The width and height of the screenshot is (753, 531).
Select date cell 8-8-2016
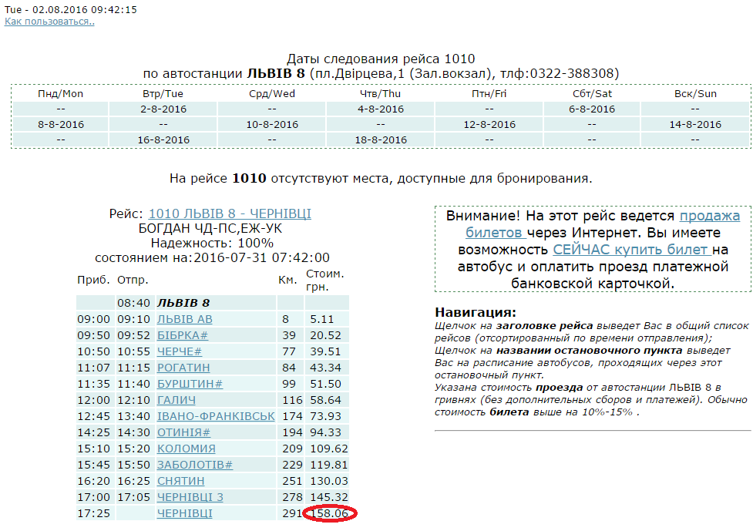pyautogui.click(x=61, y=125)
